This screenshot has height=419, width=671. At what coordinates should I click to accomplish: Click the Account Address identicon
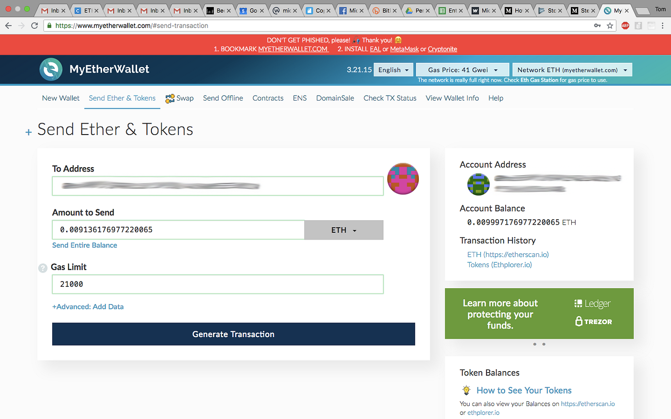pyautogui.click(x=478, y=184)
